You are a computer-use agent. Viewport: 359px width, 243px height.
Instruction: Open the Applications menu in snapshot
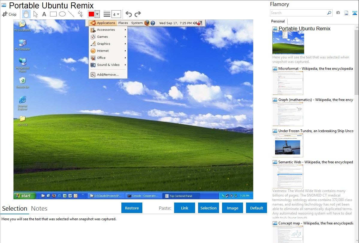[x=103, y=23]
